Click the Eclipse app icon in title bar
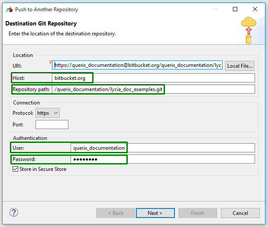The image size is (268, 227). pyautogui.click(x=9, y=9)
